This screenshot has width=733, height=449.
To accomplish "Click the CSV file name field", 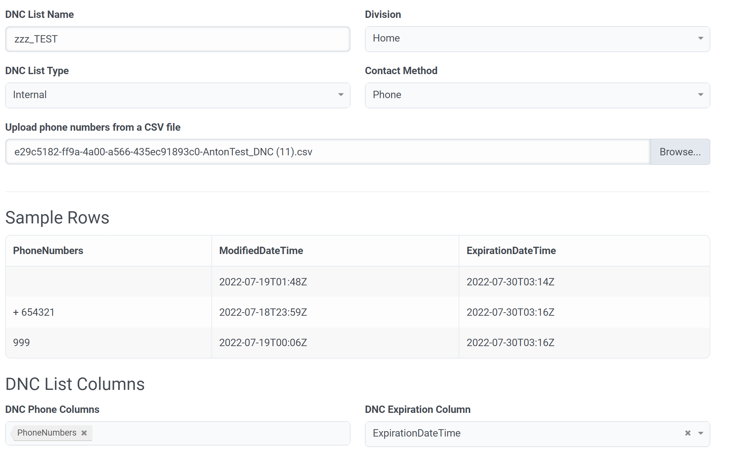I will click(327, 152).
